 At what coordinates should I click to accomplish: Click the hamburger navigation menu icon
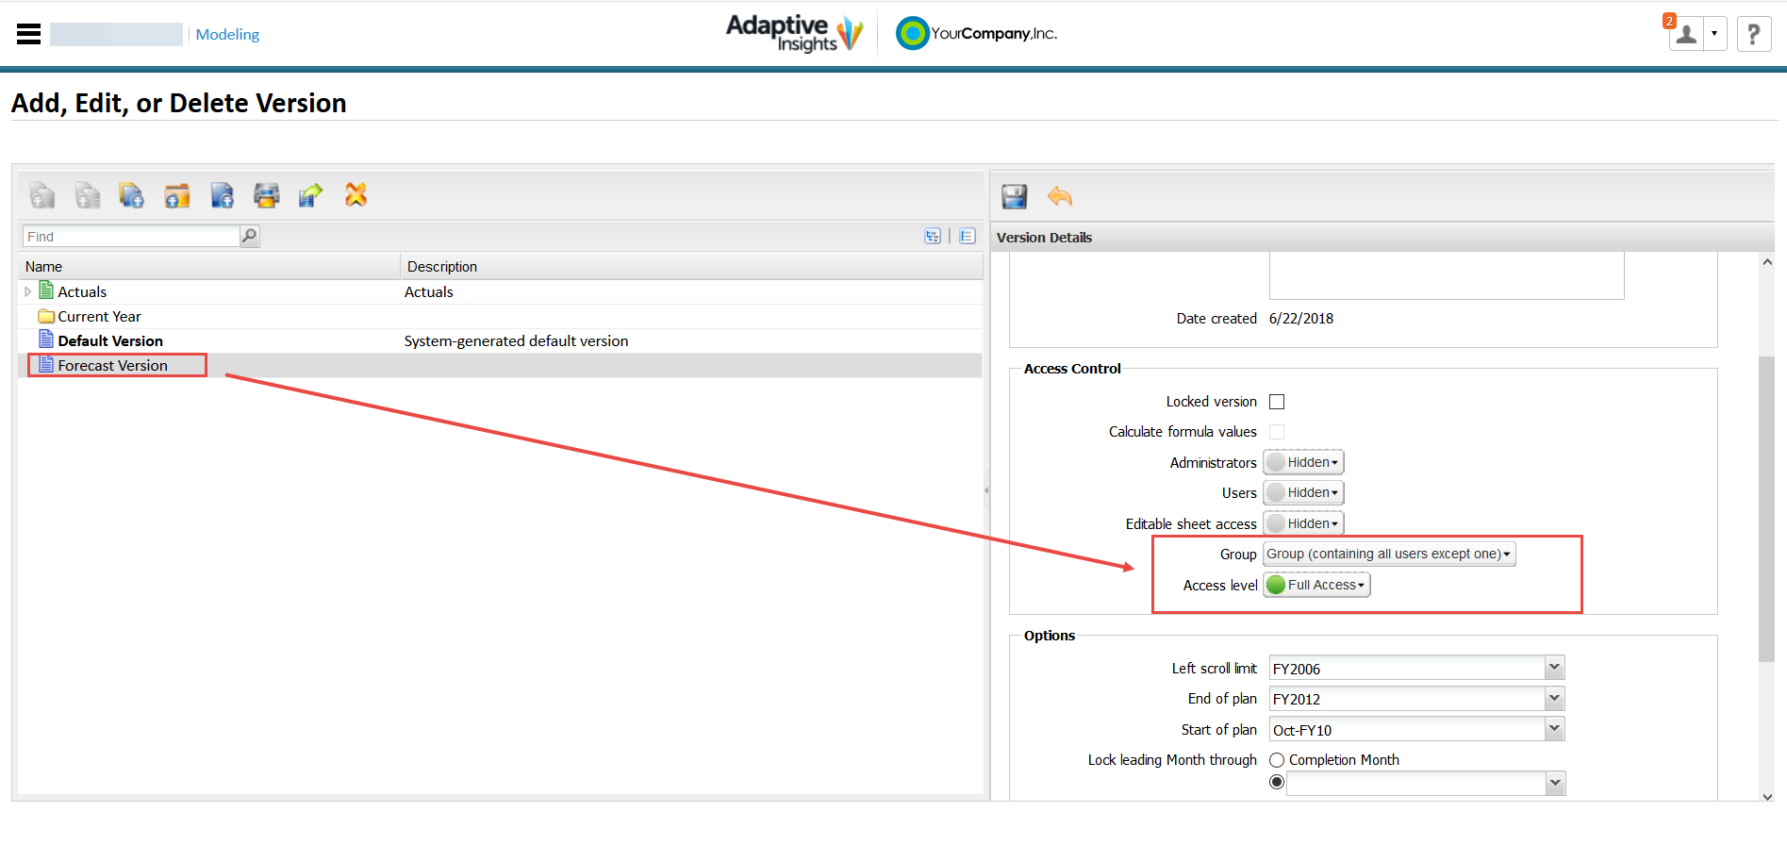coord(28,34)
